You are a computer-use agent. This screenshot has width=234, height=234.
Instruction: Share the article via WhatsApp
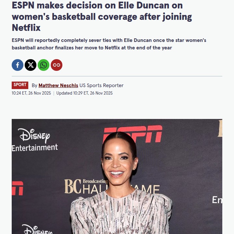click(44, 65)
